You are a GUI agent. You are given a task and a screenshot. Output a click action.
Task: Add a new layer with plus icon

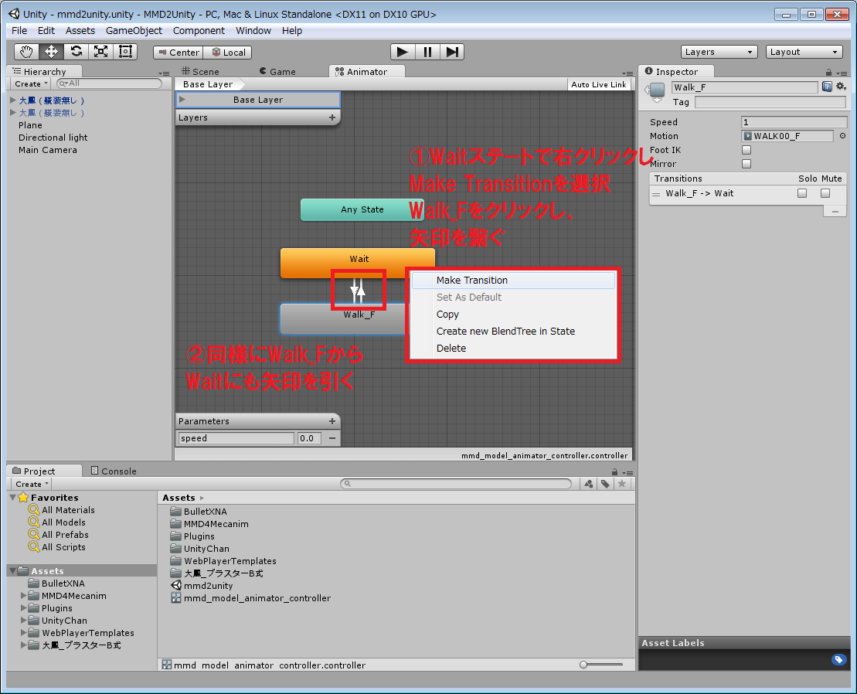(x=332, y=117)
